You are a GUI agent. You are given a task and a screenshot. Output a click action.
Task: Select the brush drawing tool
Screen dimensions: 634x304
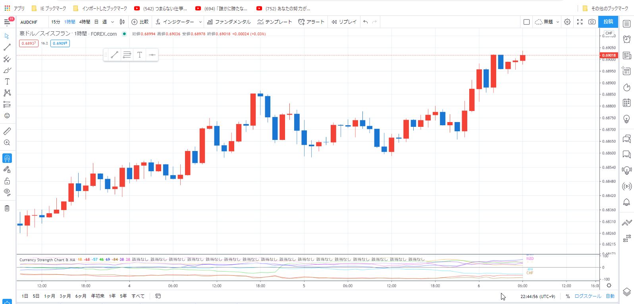tap(7, 70)
